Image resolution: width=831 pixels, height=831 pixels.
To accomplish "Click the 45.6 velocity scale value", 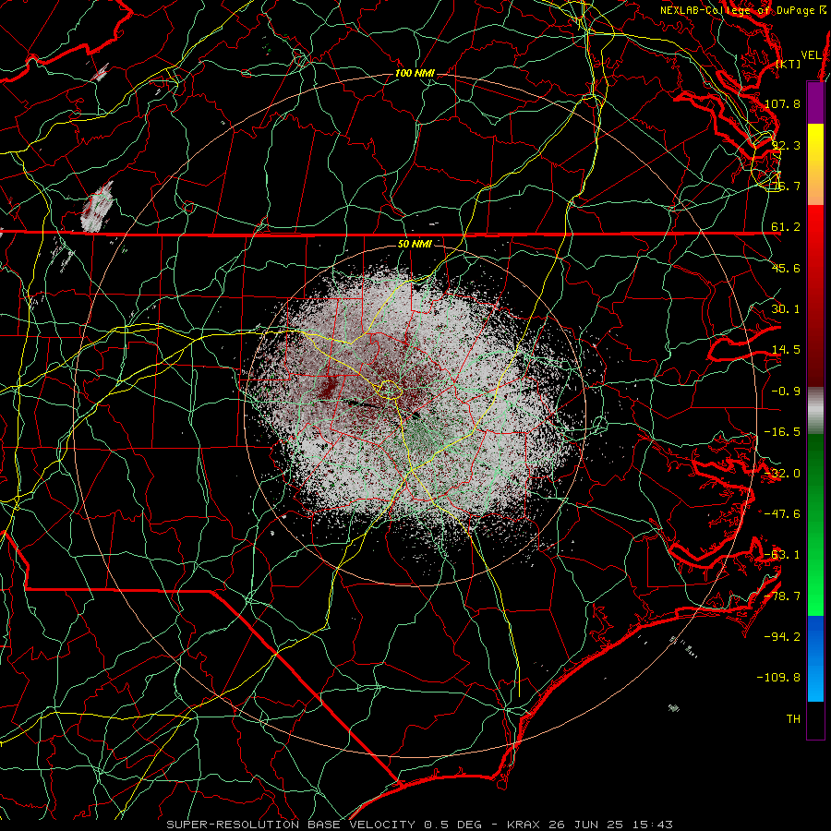I will tap(786, 268).
